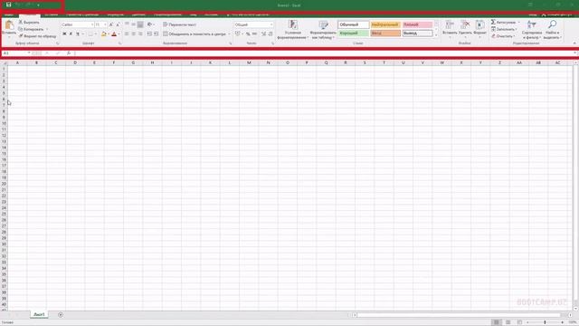The image size is (579, 326).
Task: Toggle bottom vertical alignment
Action: pyautogui.click(x=140, y=24)
